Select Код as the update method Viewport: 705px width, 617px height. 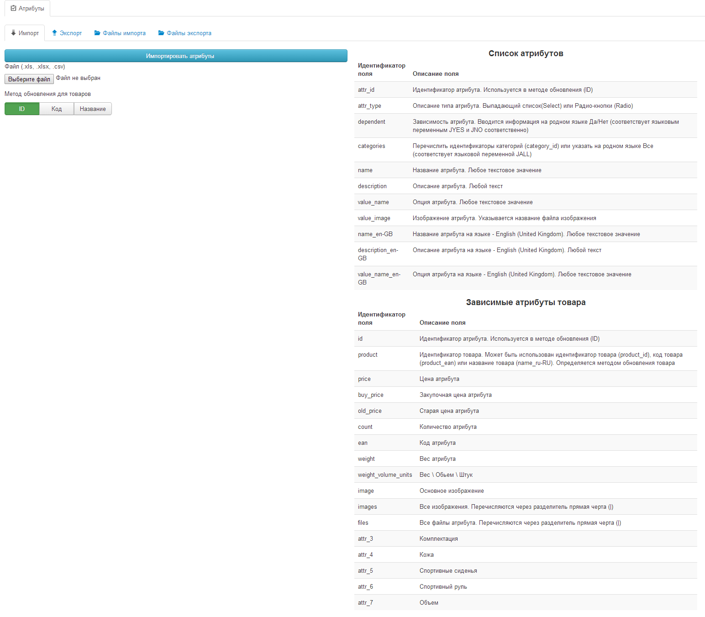(x=57, y=109)
